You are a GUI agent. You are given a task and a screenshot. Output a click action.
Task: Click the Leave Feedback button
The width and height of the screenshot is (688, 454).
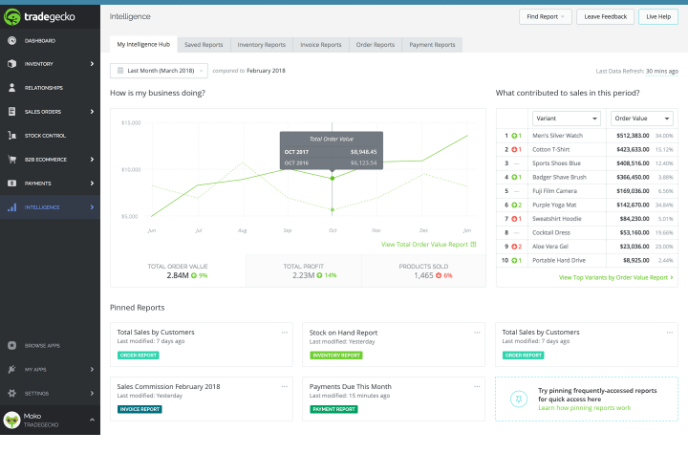605,16
